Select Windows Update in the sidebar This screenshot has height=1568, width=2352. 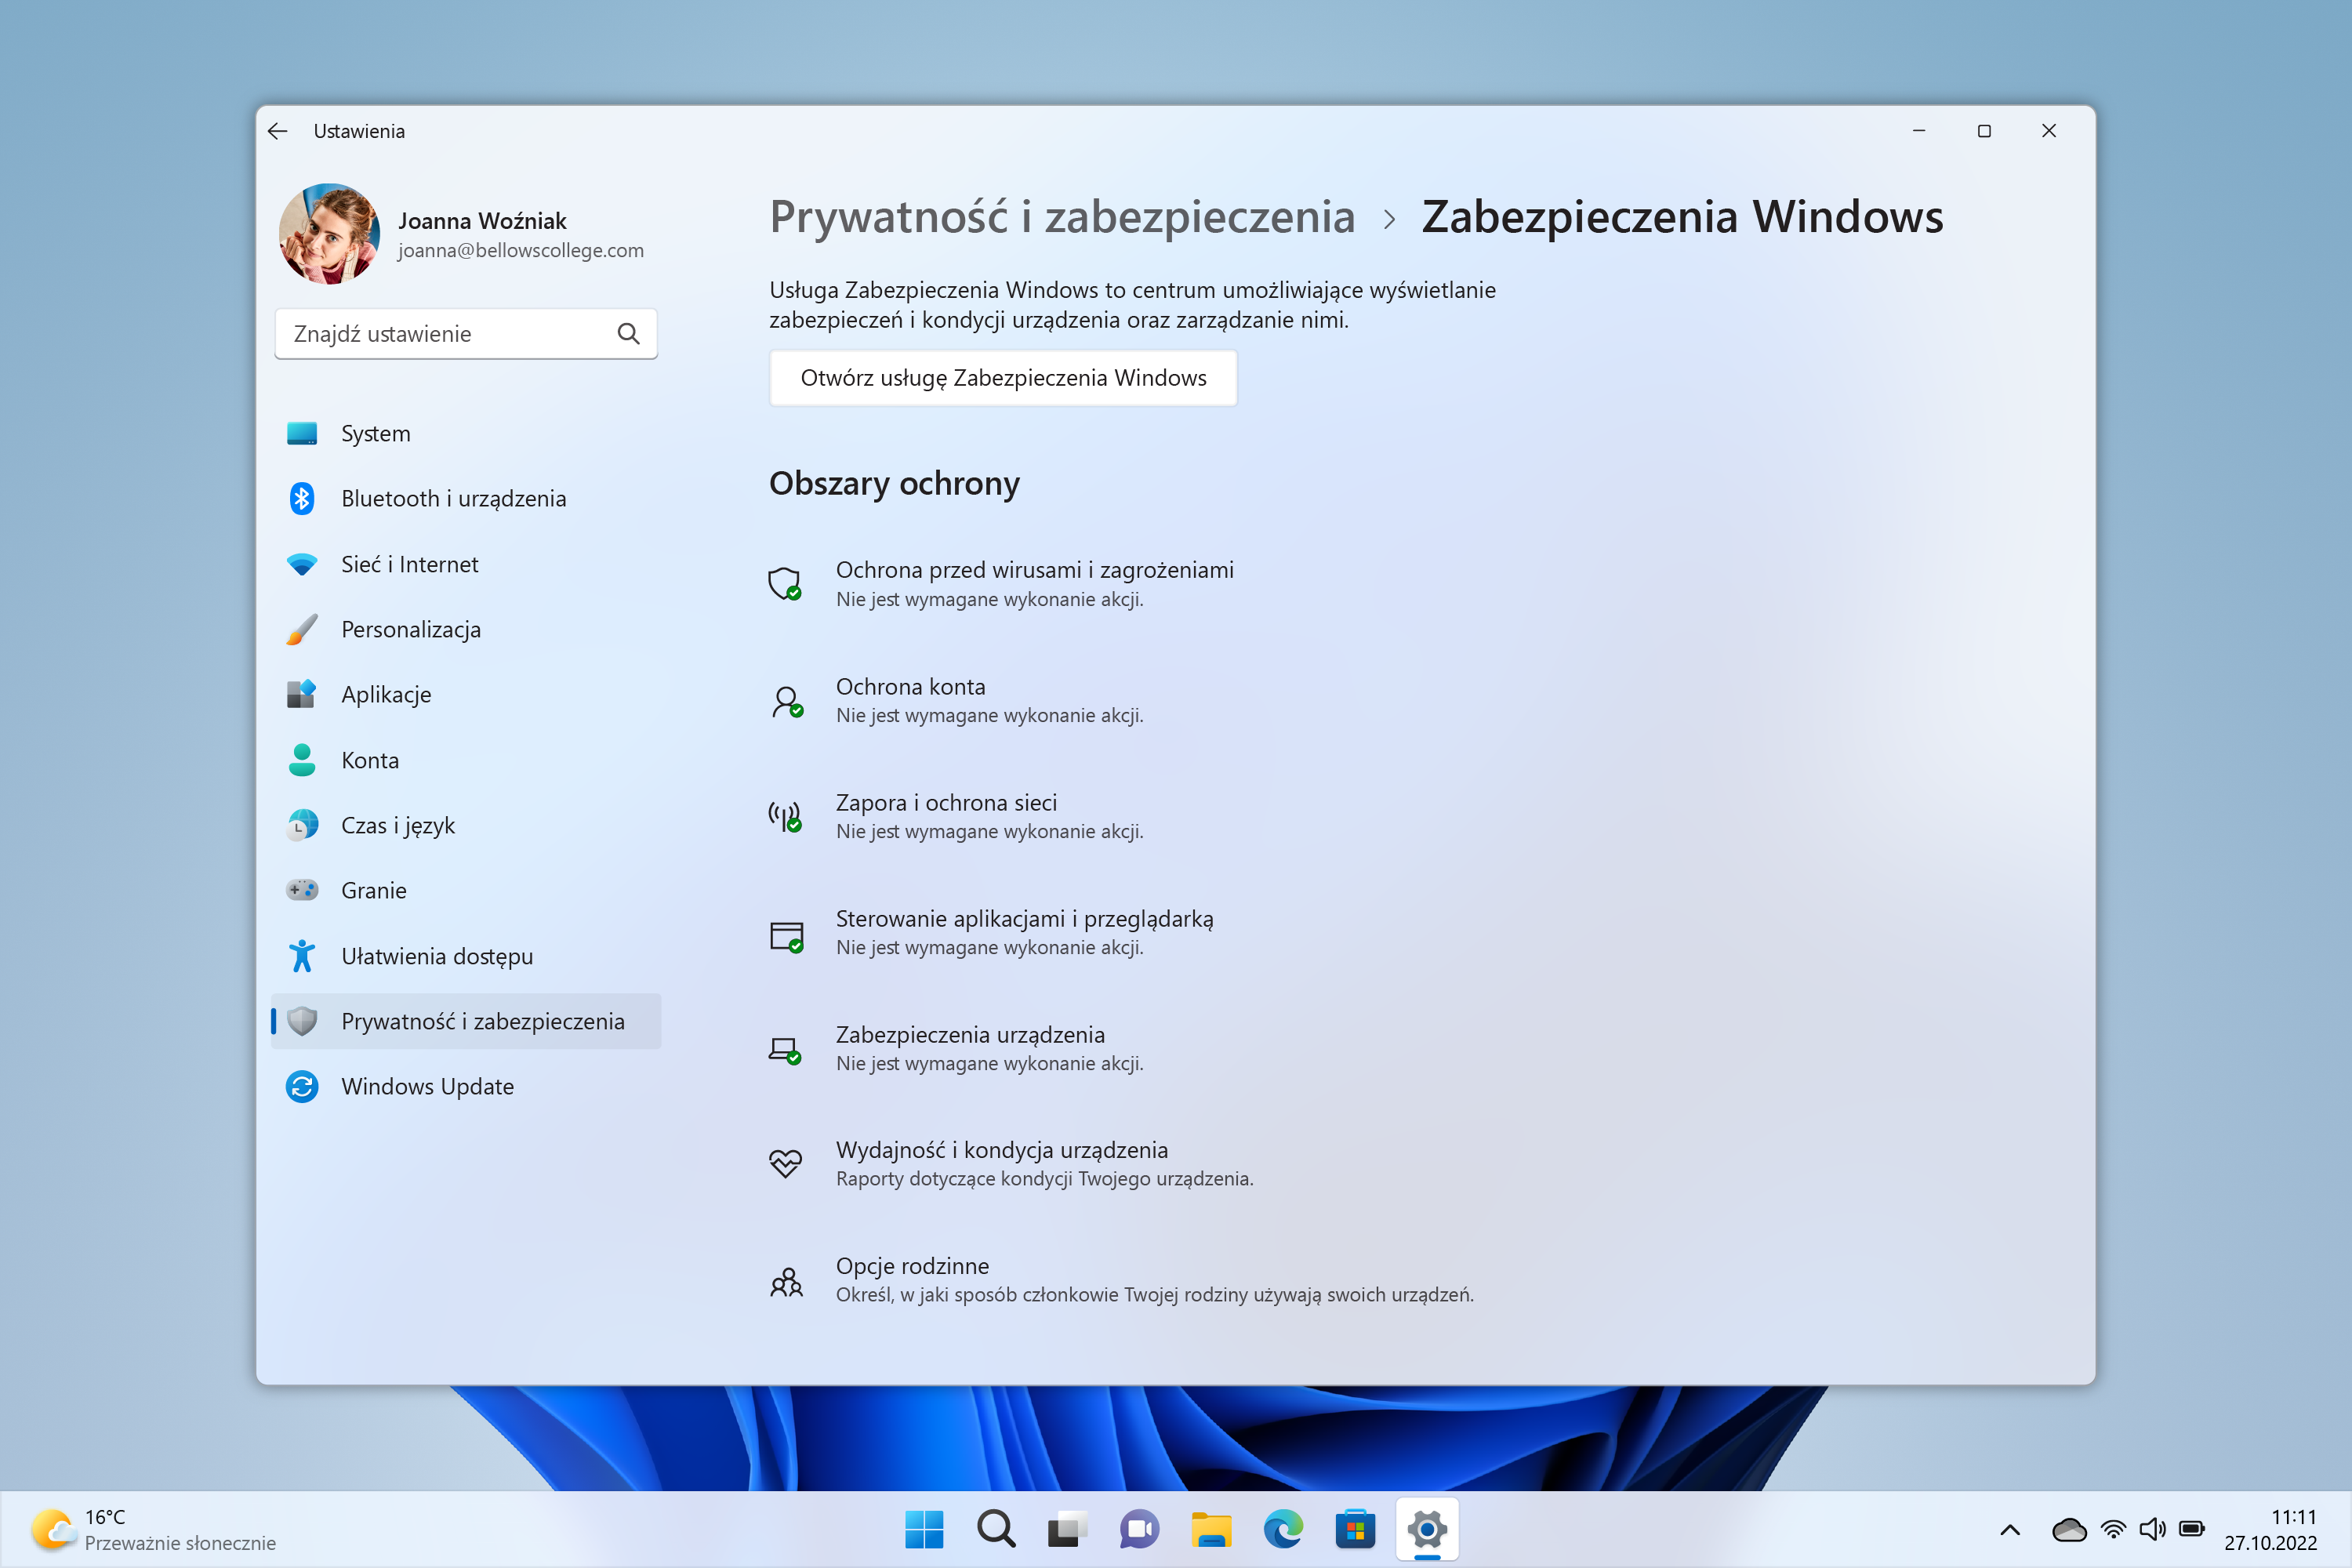coord(302,1086)
